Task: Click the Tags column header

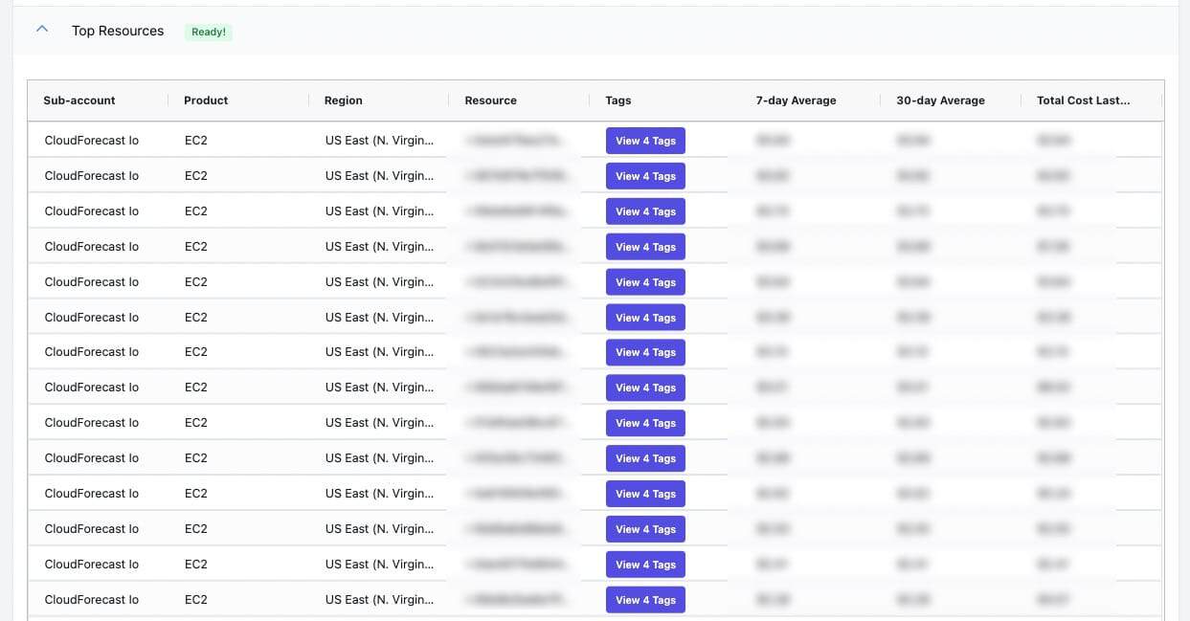Action: 618,100
